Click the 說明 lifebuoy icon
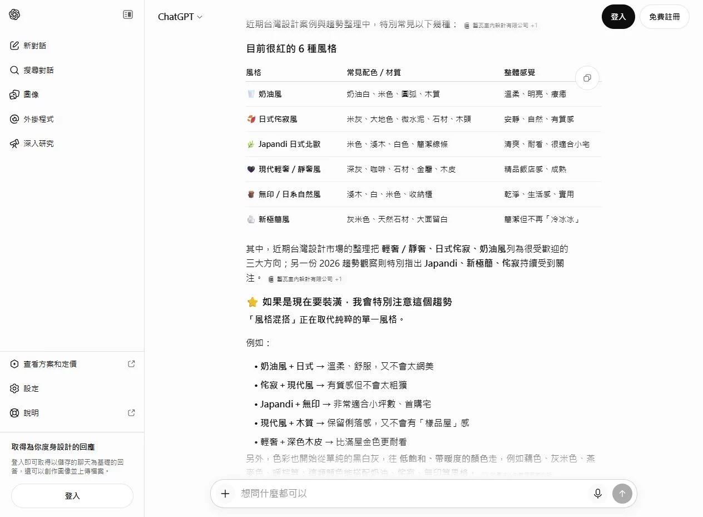This screenshot has width=703, height=517. (x=14, y=413)
